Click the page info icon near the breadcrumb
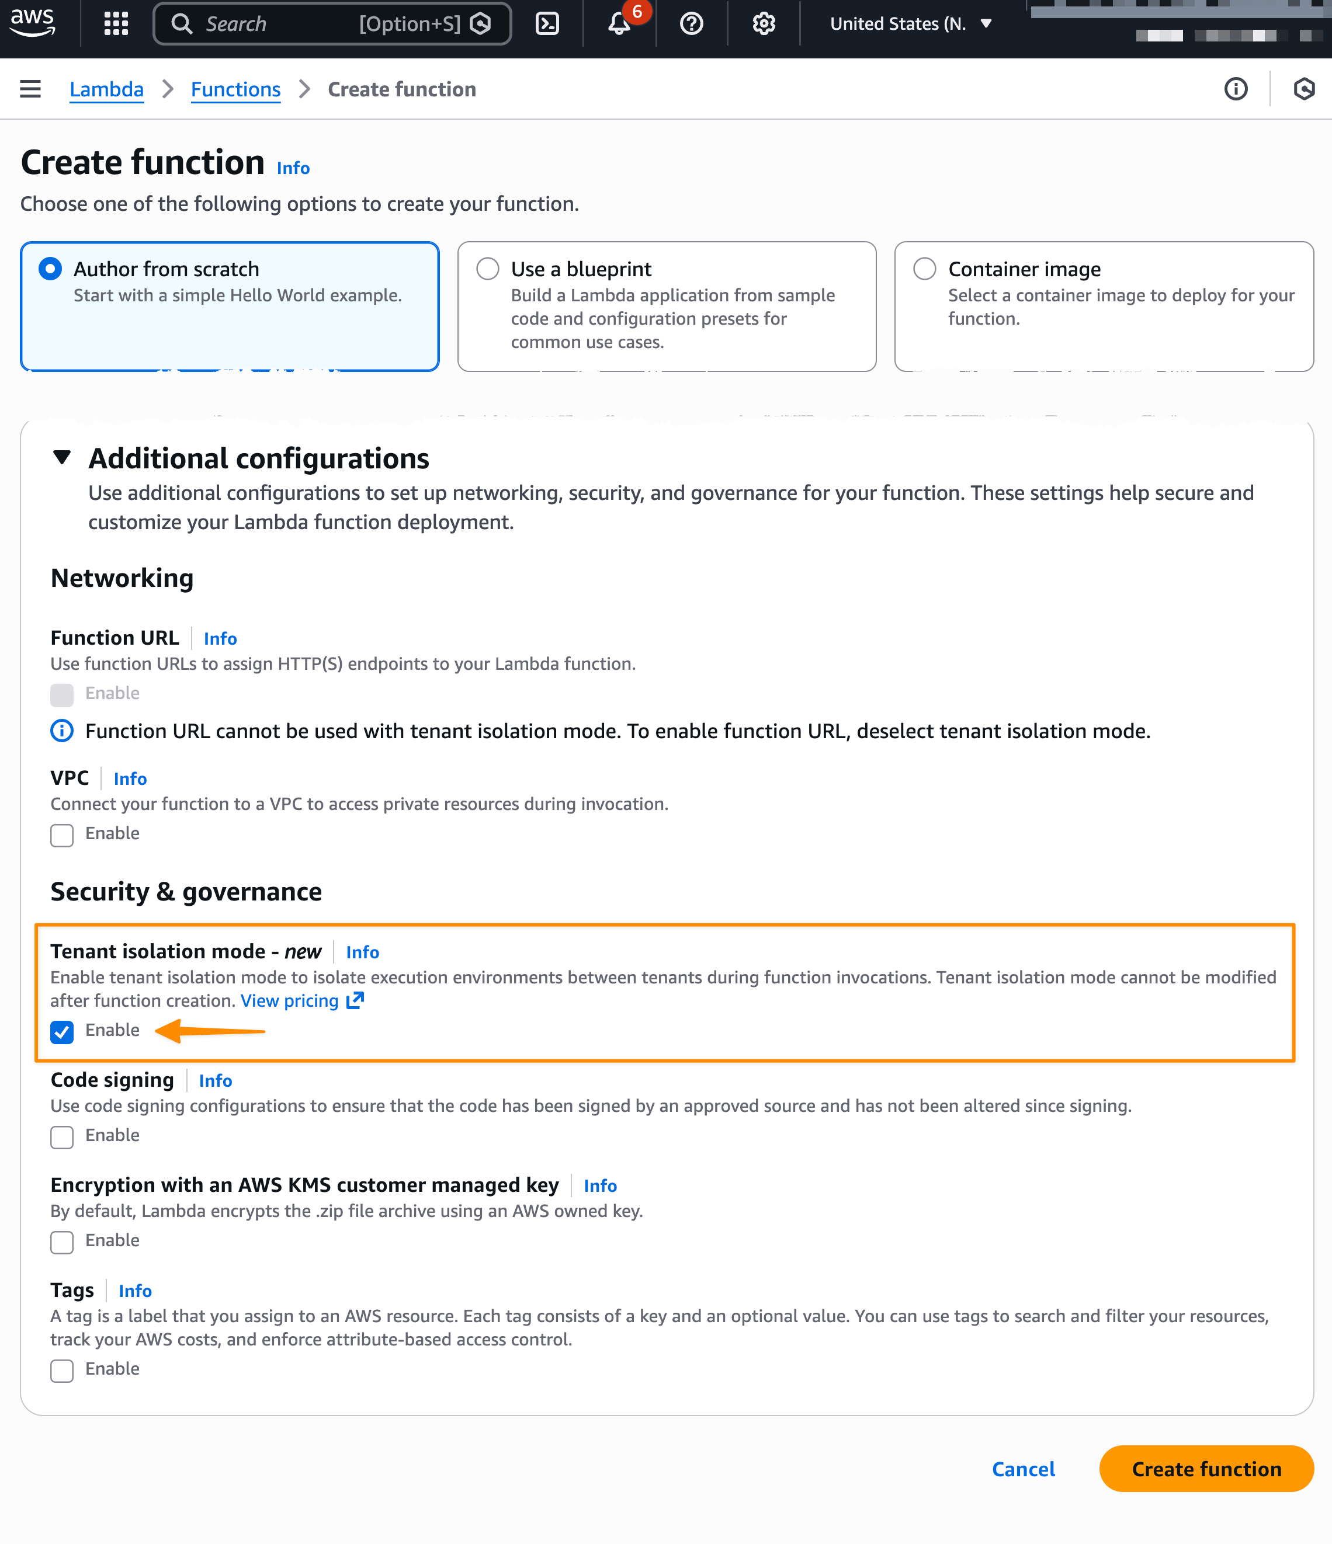Screen dimensions: 1332x1544 [x=1235, y=89]
